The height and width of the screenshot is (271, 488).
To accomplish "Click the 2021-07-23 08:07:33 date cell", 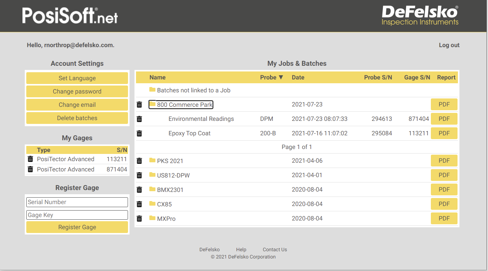I will pyautogui.click(x=320, y=119).
